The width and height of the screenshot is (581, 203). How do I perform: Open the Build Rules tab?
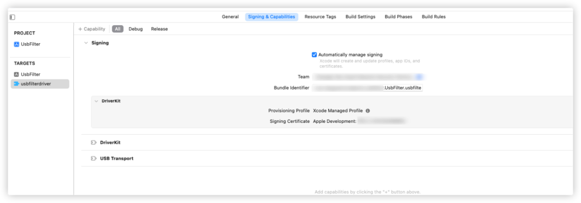(x=434, y=17)
